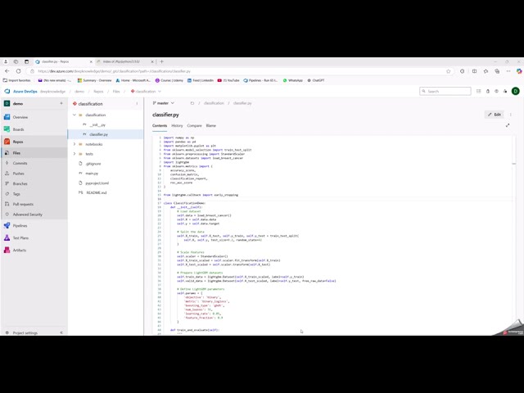Open __init__.py in the file tree
The width and height of the screenshot is (524, 393).
point(97,124)
